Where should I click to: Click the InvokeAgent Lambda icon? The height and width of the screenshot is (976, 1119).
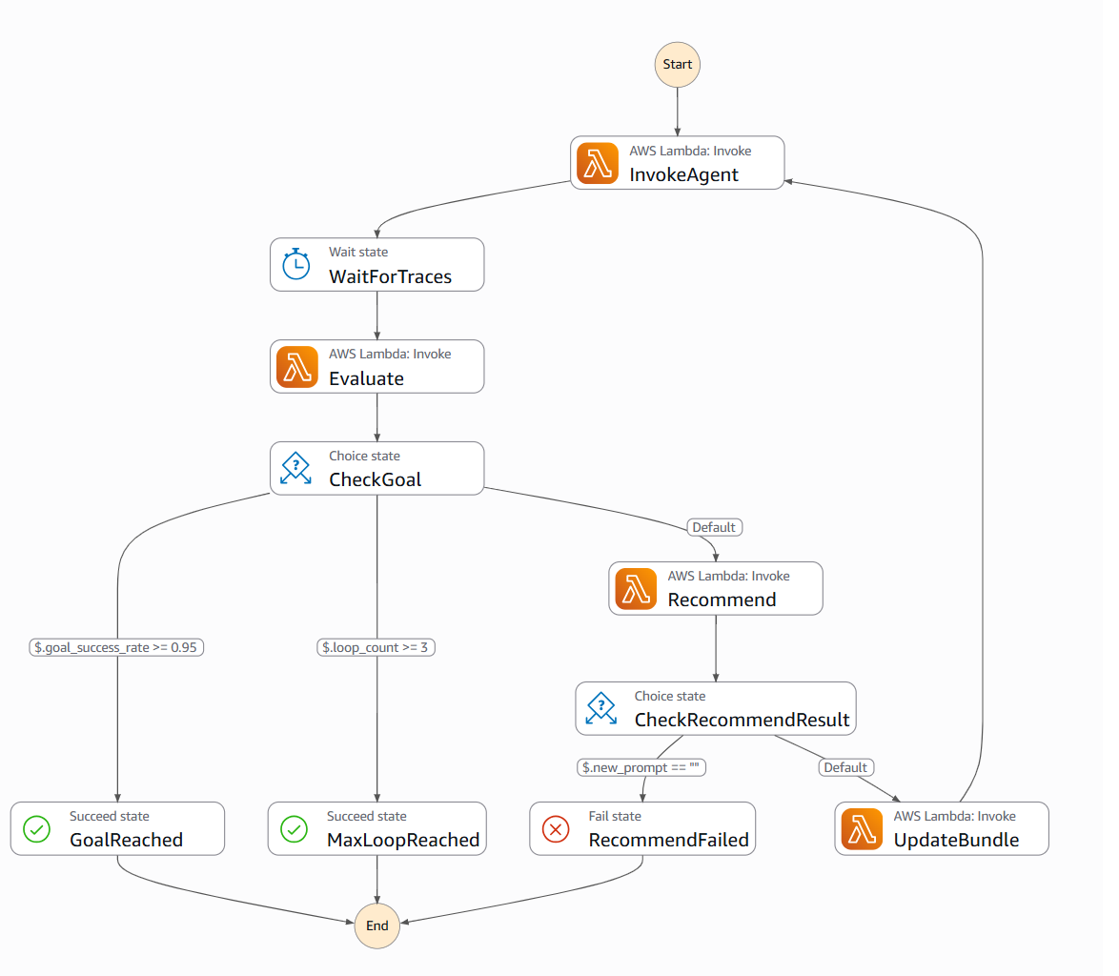click(x=598, y=163)
